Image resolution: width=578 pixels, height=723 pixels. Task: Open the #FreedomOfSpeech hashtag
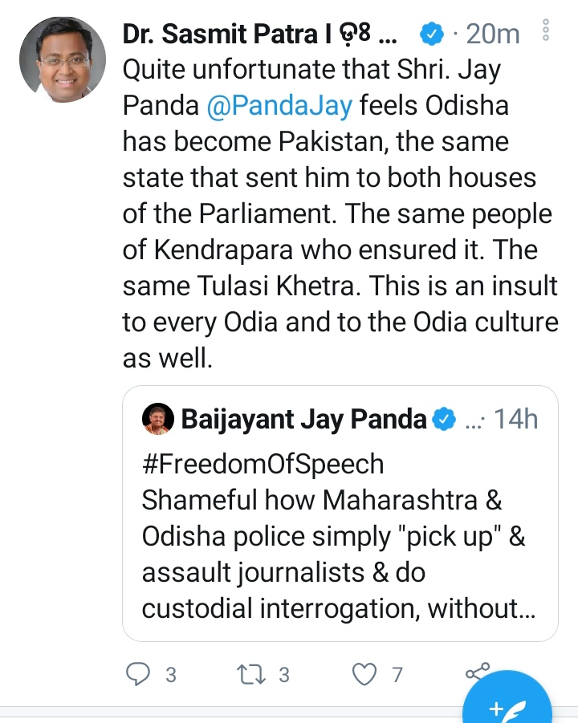(x=263, y=464)
